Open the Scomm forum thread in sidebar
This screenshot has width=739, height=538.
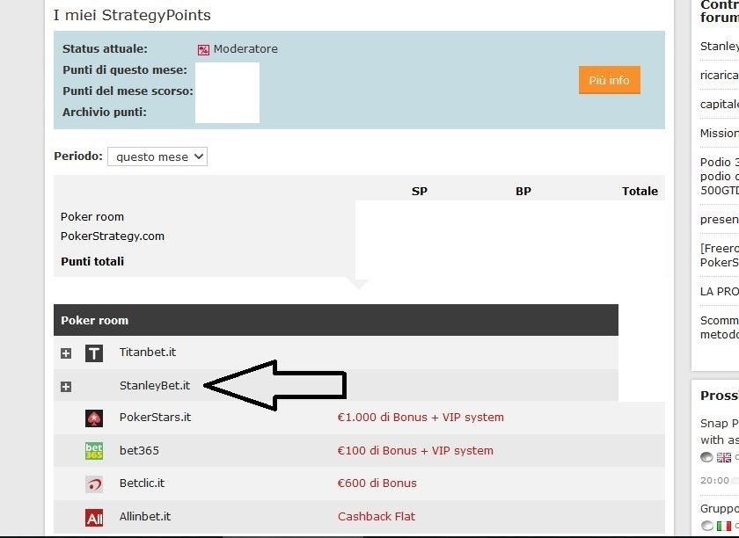tap(720, 327)
